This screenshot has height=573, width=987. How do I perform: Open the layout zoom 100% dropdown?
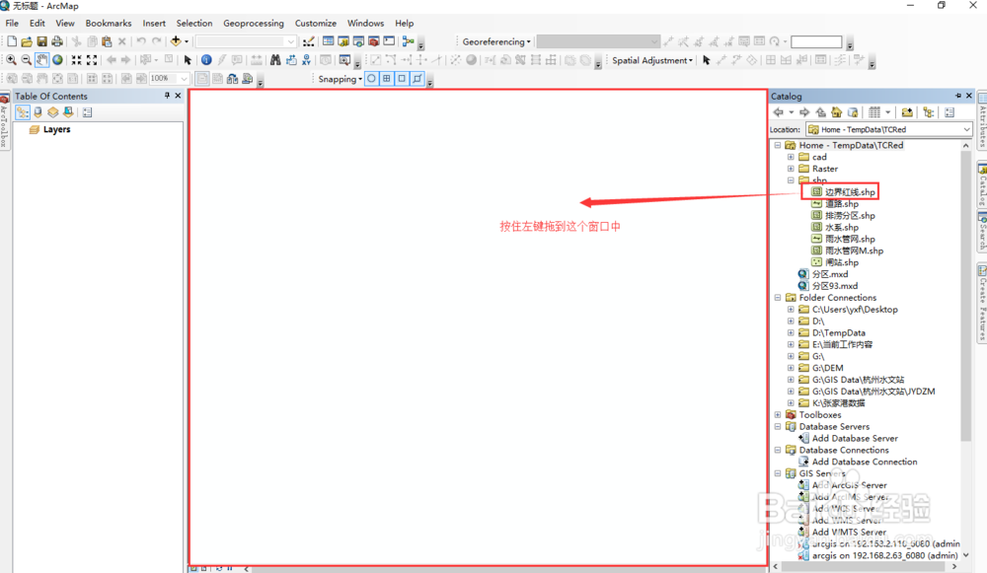pyautogui.click(x=184, y=79)
